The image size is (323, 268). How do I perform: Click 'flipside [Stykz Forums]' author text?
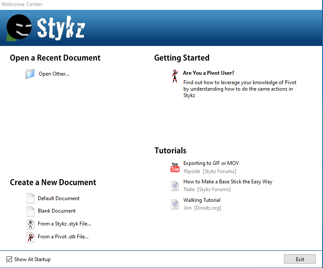tap(210, 171)
